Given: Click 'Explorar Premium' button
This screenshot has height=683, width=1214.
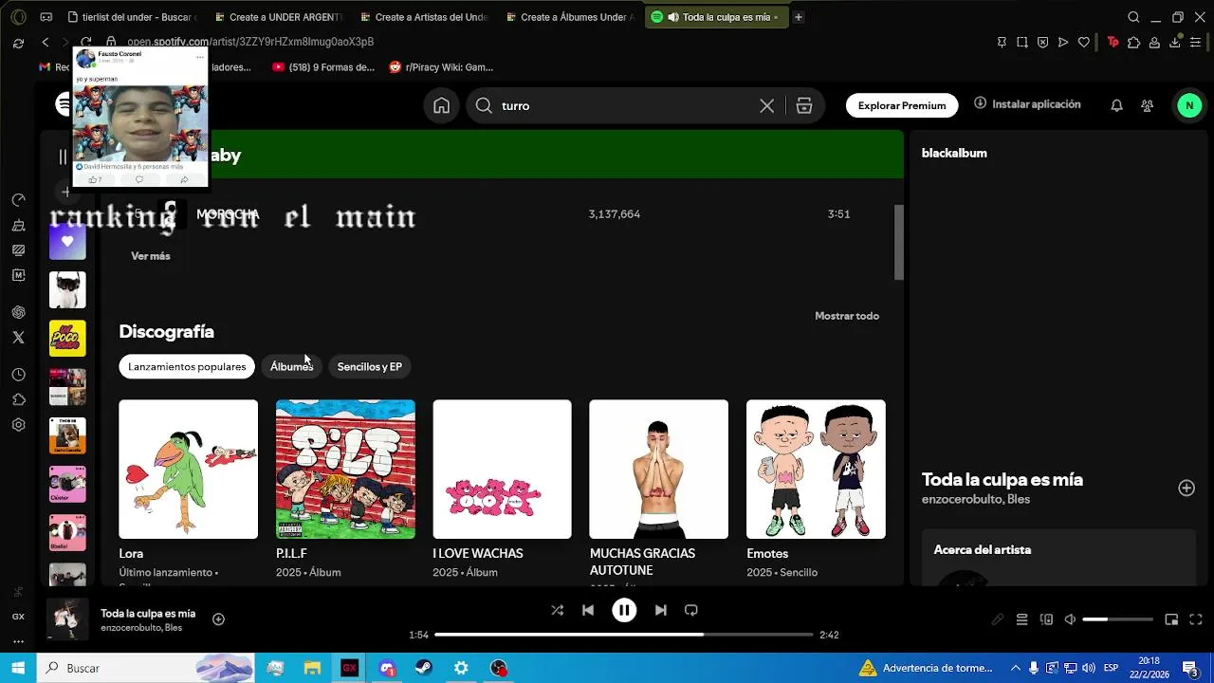Looking at the screenshot, I should (902, 105).
